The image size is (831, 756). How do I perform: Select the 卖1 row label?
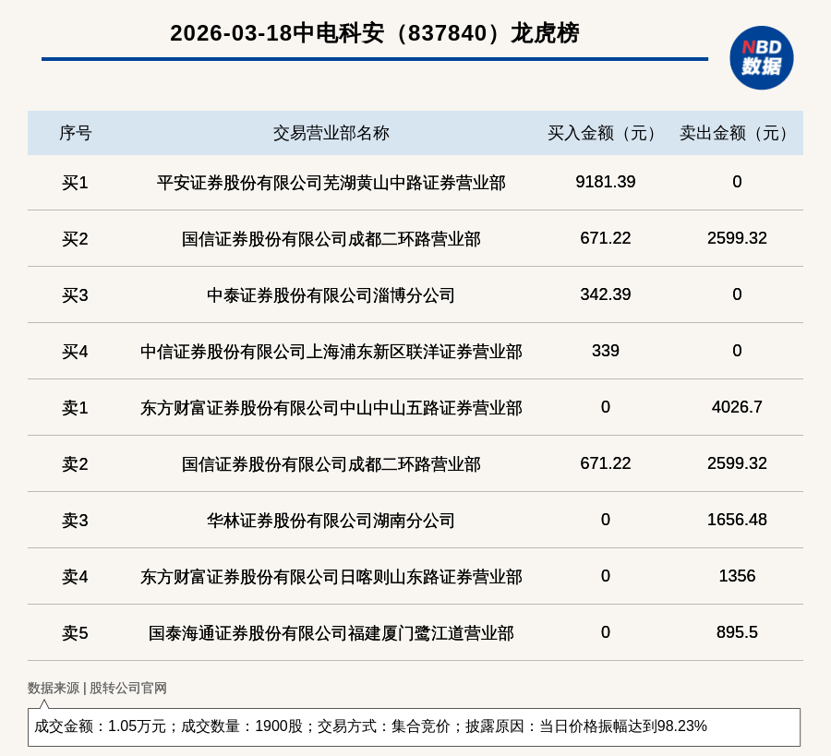pos(76,408)
